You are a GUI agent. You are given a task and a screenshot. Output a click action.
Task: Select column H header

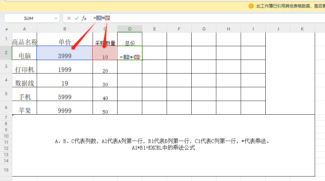(228, 29)
